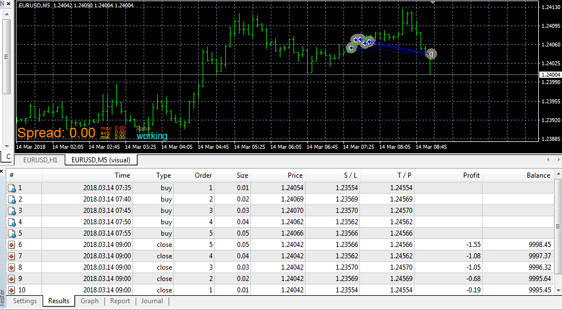Click the buy order icon in row 1
The image size is (562, 310).
pyautogui.click(x=11, y=188)
